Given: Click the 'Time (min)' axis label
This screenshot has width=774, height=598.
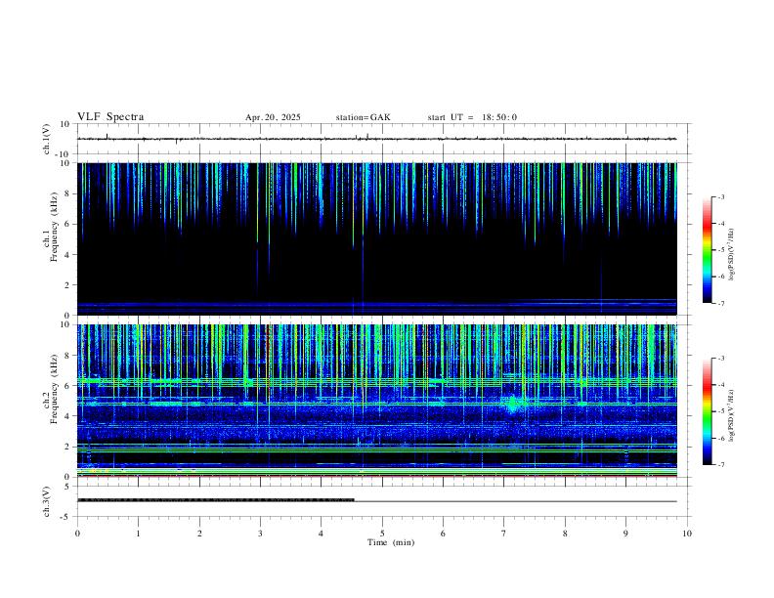Looking at the screenshot, I should (391, 542).
